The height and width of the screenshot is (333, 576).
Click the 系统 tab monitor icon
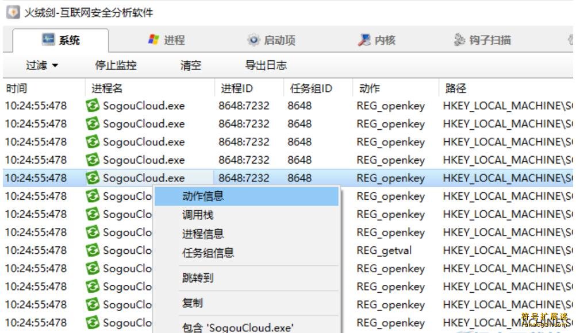tap(49, 40)
